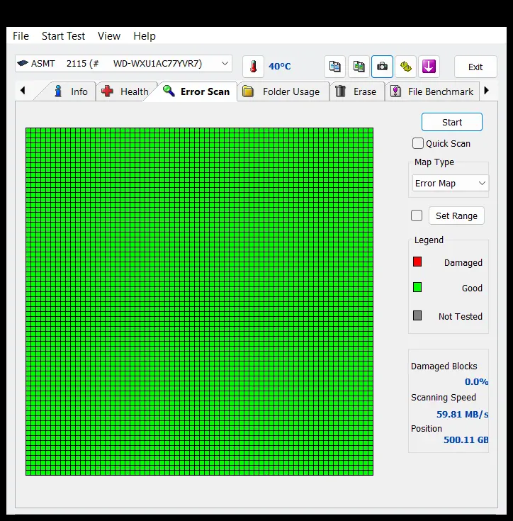
Task: Click the thermometer temperature icon
Action: [254, 67]
